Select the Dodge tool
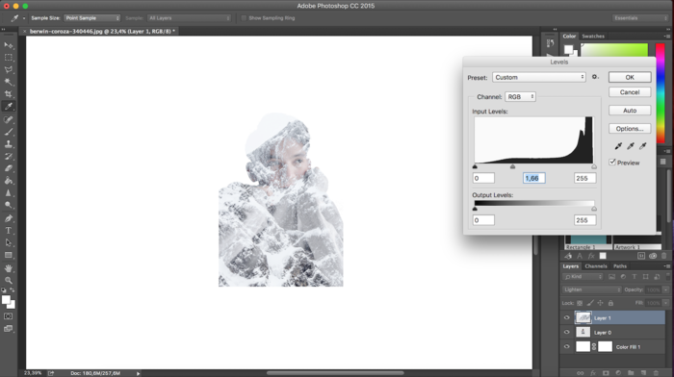Screen dimensions: 674x377 tap(8, 205)
